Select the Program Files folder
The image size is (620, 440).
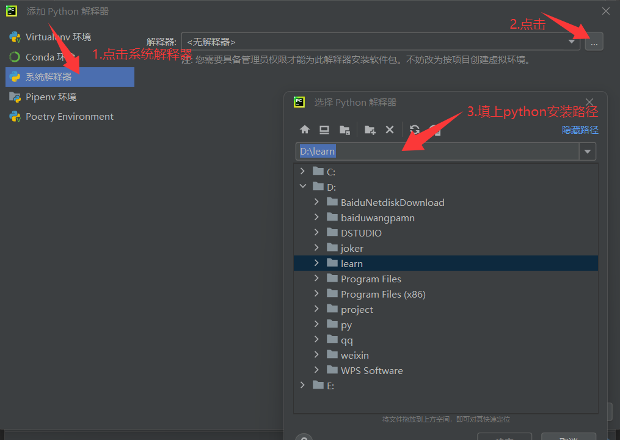click(446, 279)
